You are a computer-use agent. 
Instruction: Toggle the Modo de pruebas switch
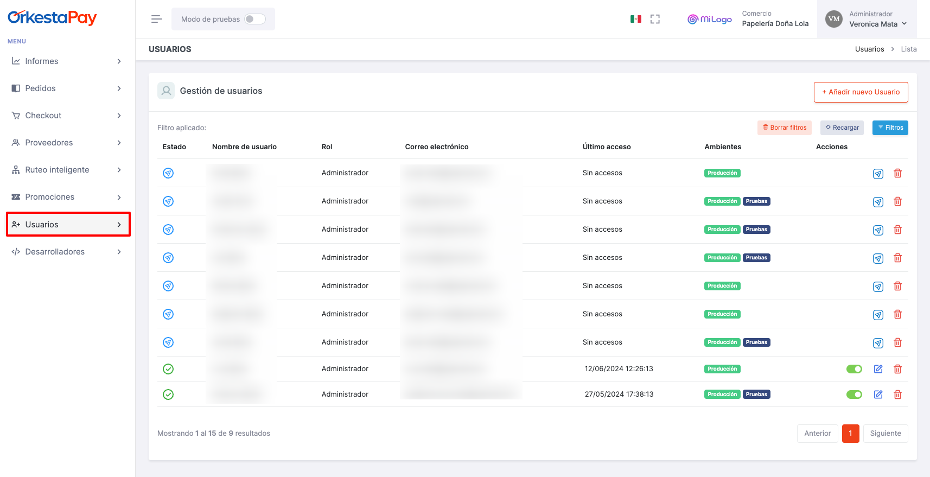254,19
